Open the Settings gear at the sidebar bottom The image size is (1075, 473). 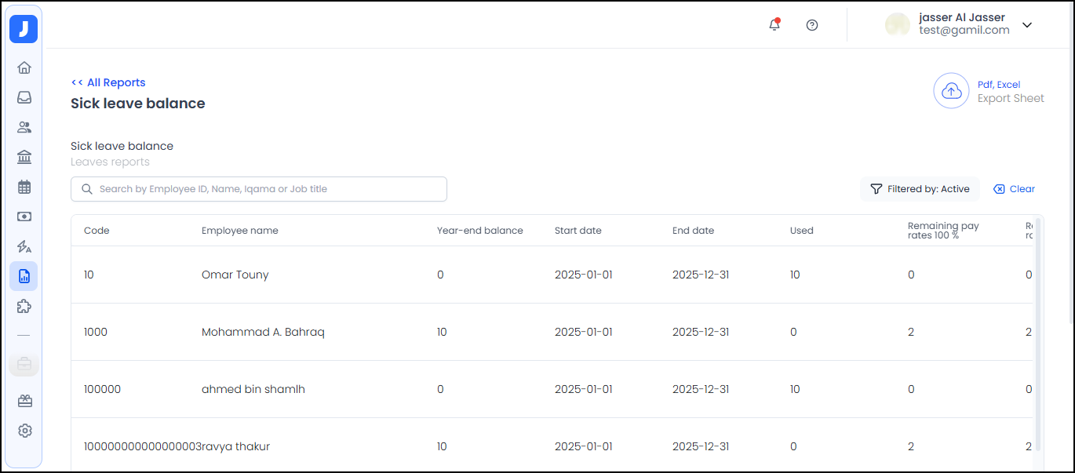(24, 431)
